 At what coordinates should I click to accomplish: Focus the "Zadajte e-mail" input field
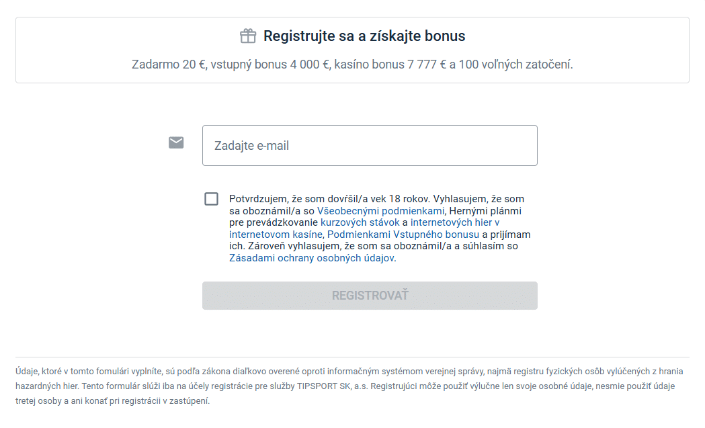pyautogui.click(x=370, y=145)
